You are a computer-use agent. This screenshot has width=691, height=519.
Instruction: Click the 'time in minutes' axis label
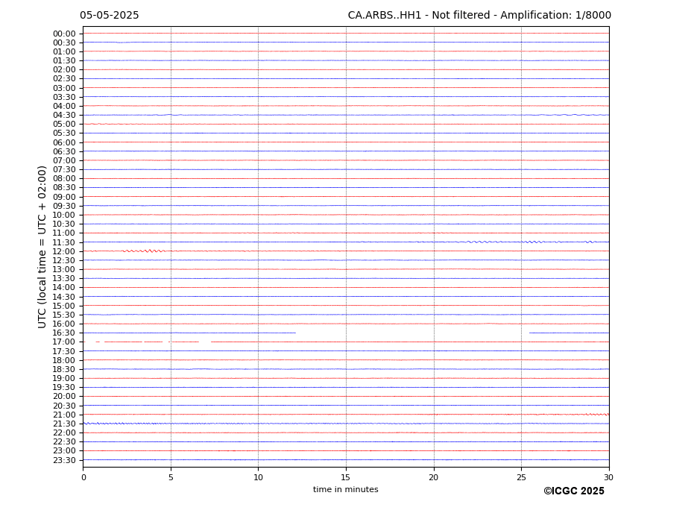click(346, 489)
